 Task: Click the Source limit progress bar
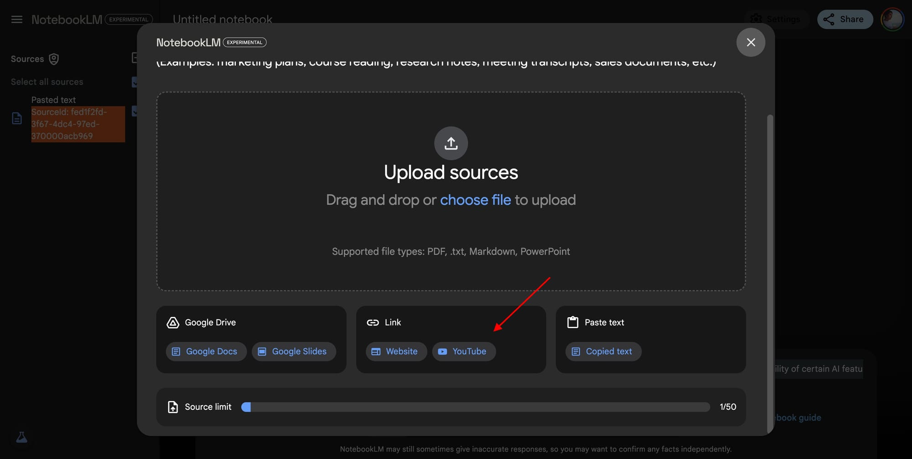pyautogui.click(x=476, y=407)
